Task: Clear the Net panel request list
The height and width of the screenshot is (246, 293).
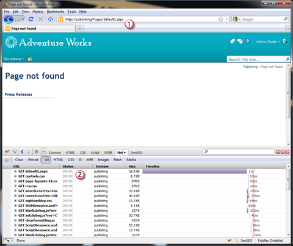Action: pos(19,160)
